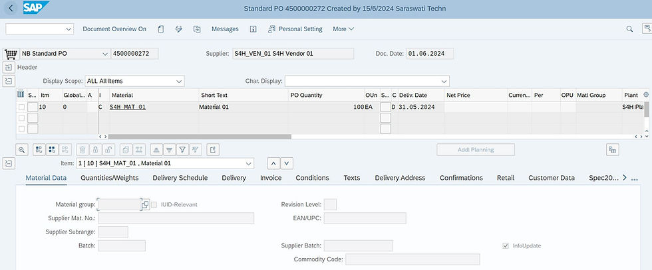Open the Display Scope dropdown
The height and width of the screenshot is (270, 652).
179,82
